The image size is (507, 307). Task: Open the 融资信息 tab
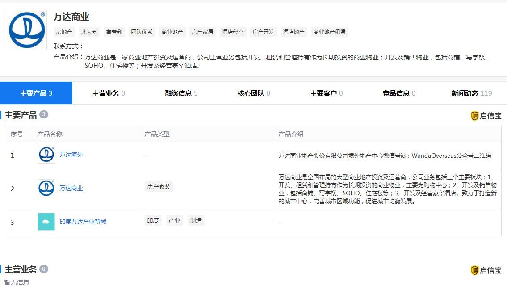pyautogui.click(x=181, y=93)
